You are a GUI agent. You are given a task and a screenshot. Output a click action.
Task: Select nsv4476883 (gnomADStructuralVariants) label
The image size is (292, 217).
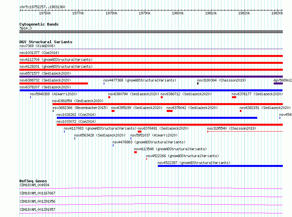pos(149,142)
